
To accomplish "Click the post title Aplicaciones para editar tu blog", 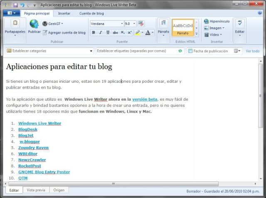I will pos(59,67).
